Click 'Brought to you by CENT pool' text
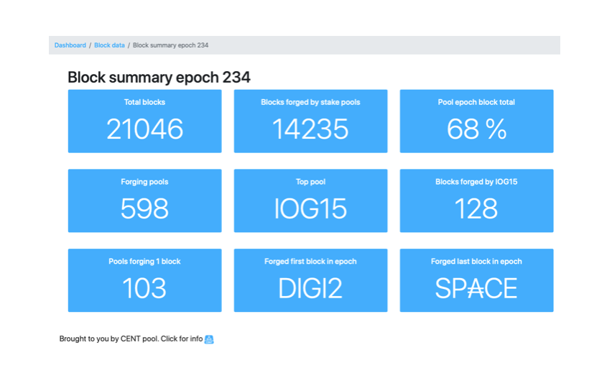Screen dimensions: 612x373 [108, 339]
